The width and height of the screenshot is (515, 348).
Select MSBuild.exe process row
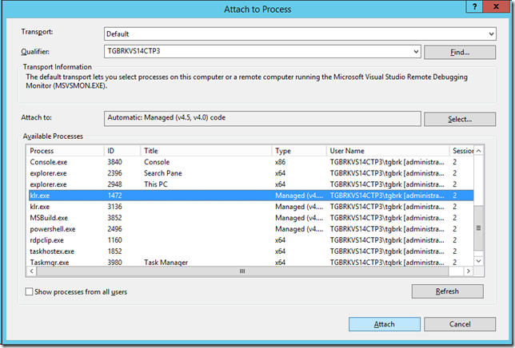pyautogui.click(x=250, y=218)
